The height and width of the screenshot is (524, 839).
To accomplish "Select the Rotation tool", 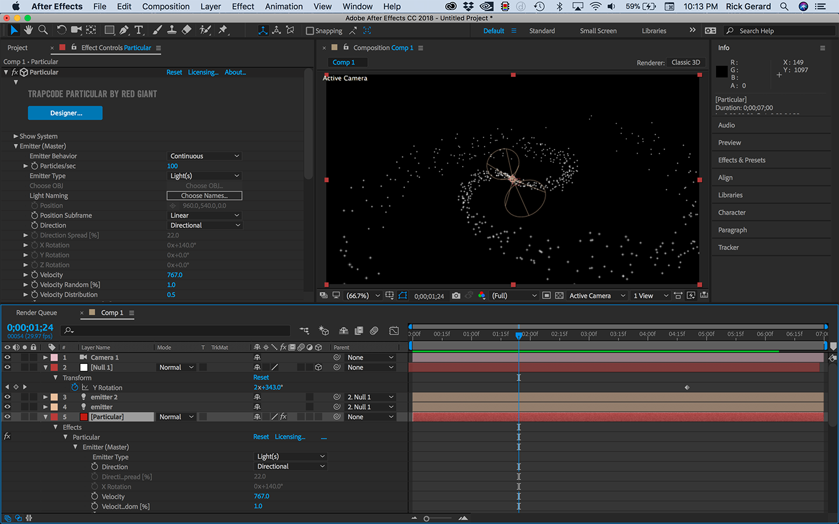I will [61, 30].
